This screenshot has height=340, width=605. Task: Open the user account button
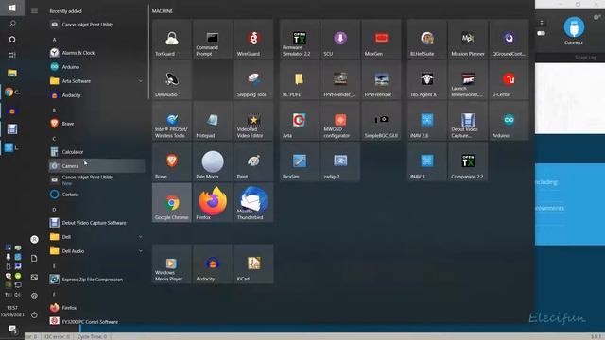34,239
